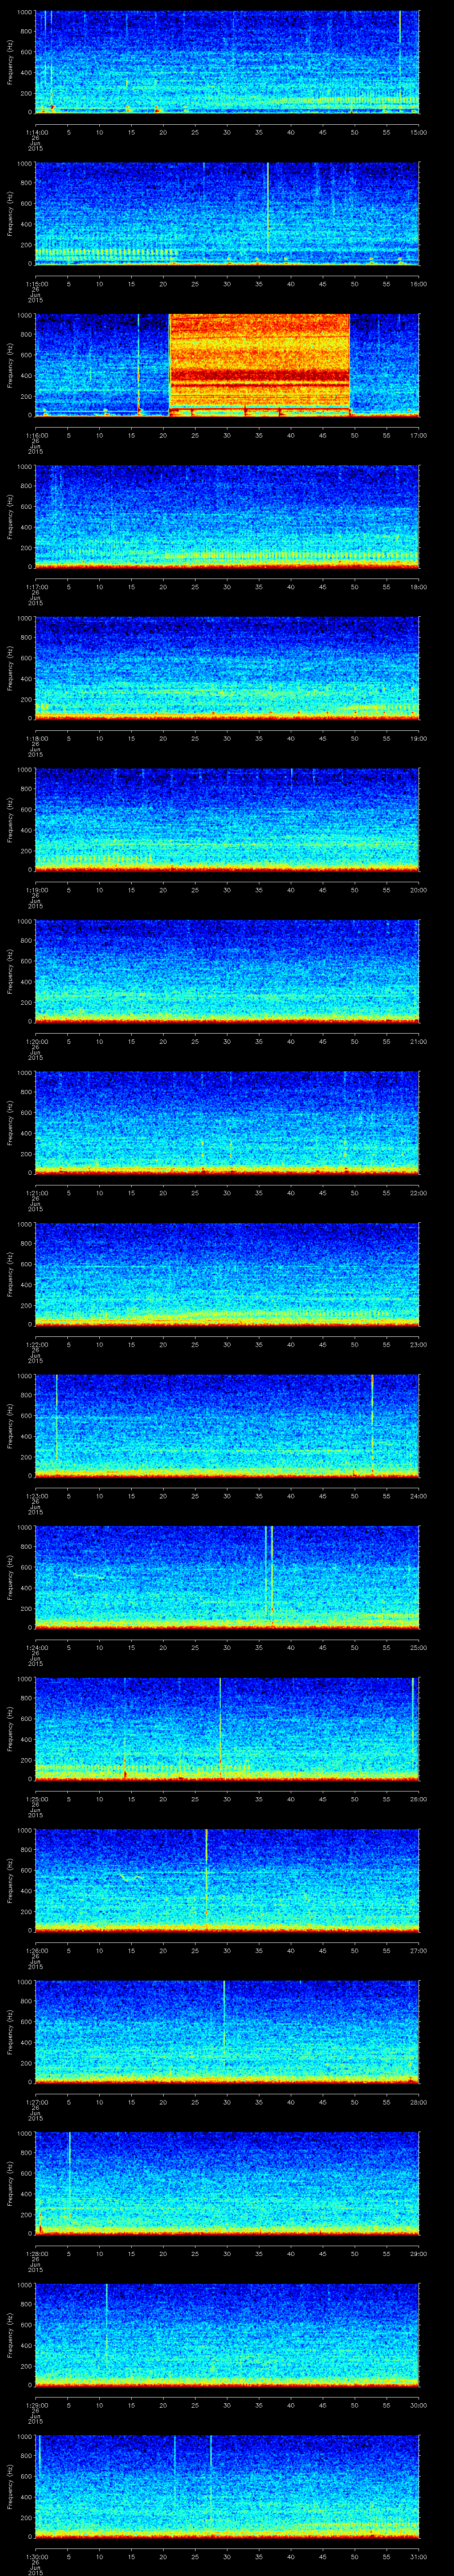Click the 1:23:00 start time label

click(36, 1496)
